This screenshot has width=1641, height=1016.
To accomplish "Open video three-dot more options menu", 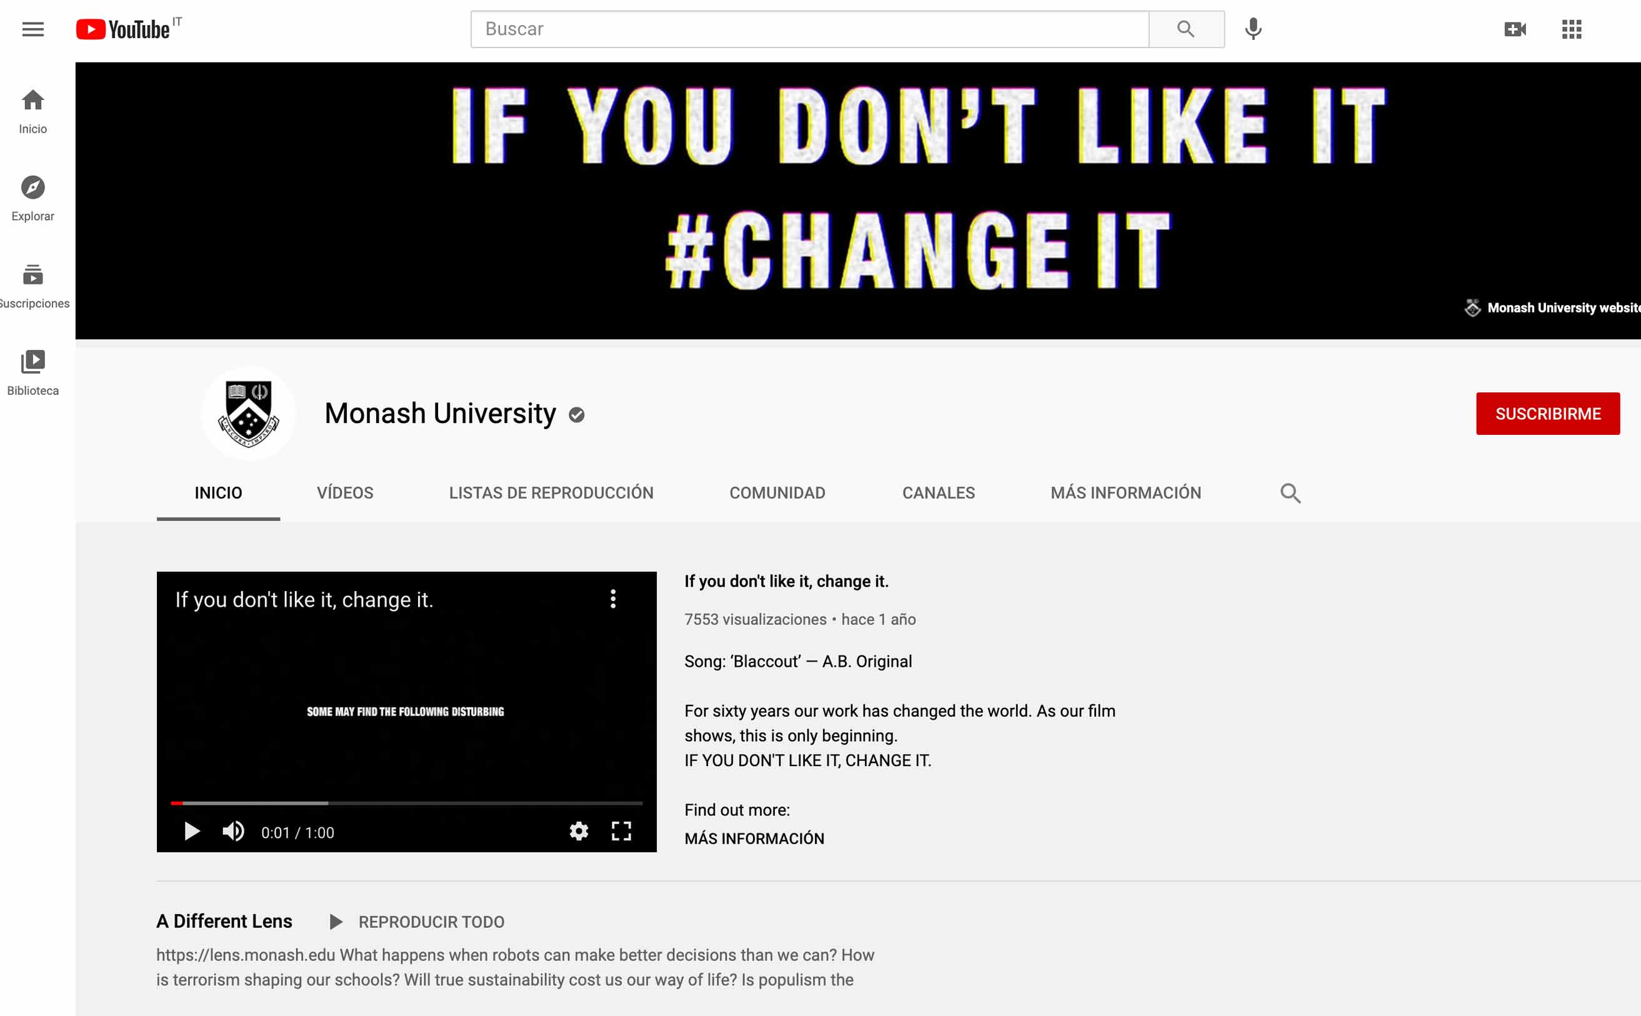I will (613, 599).
